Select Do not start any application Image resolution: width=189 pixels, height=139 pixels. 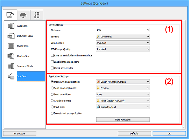pos(52,113)
